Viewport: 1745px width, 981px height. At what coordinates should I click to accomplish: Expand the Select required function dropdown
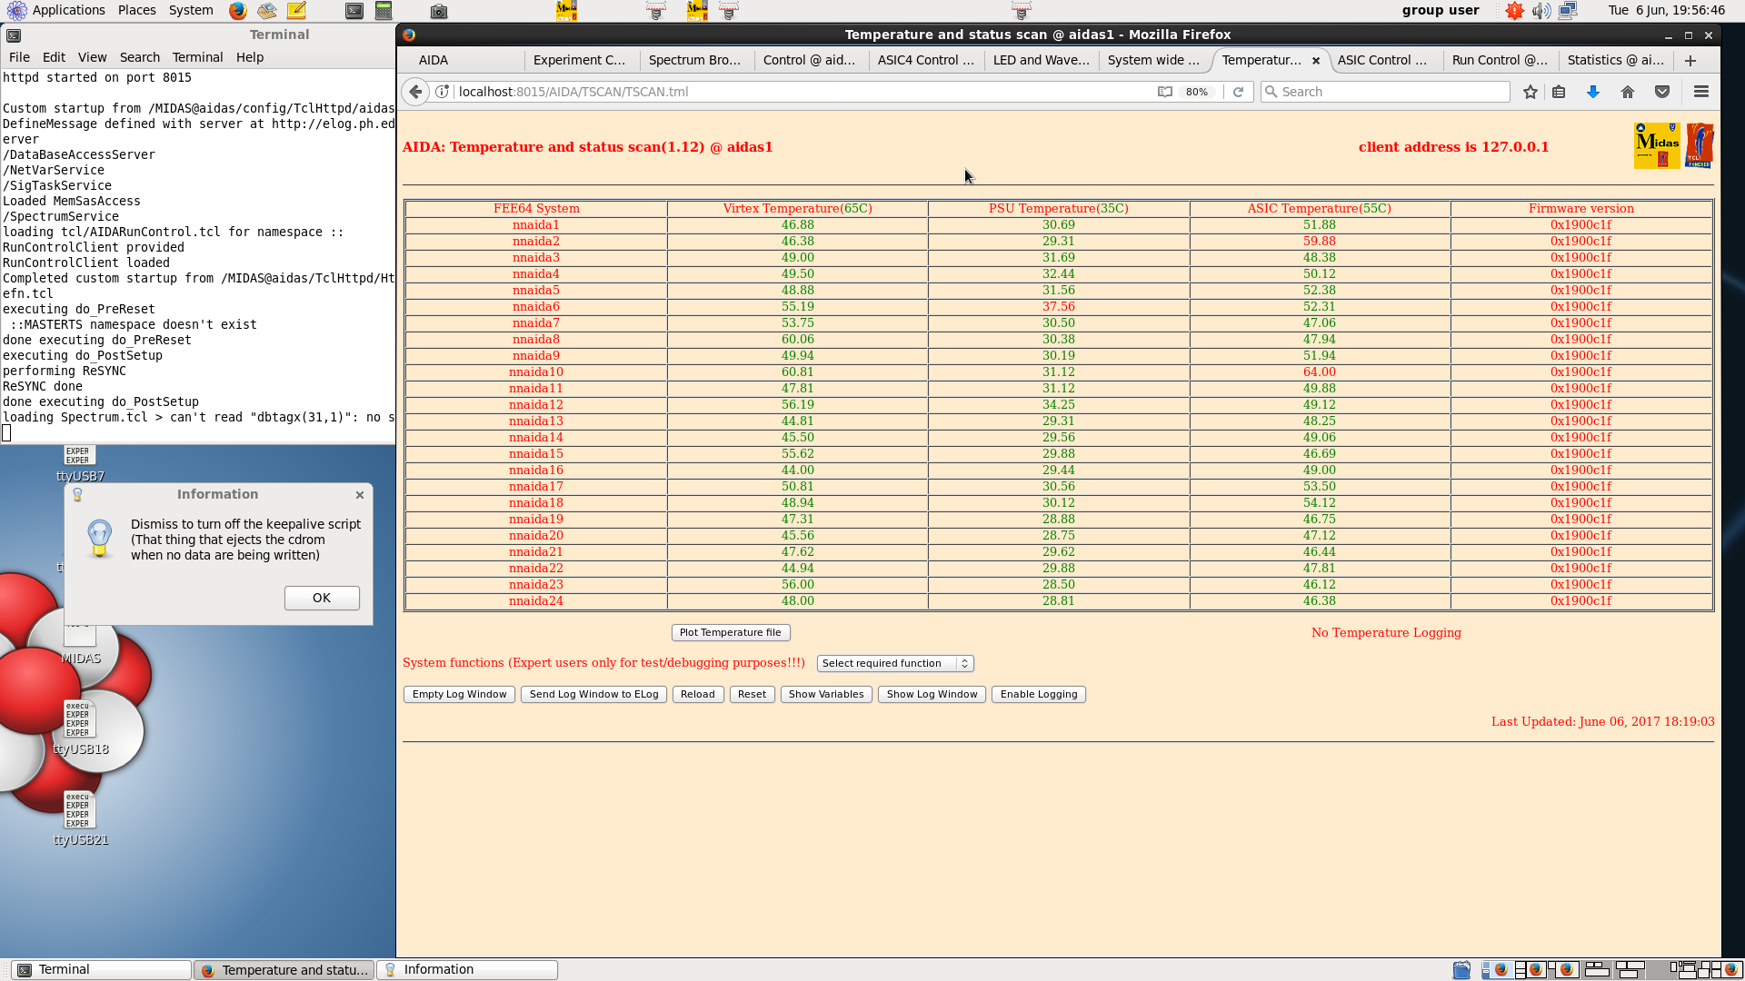895,664
